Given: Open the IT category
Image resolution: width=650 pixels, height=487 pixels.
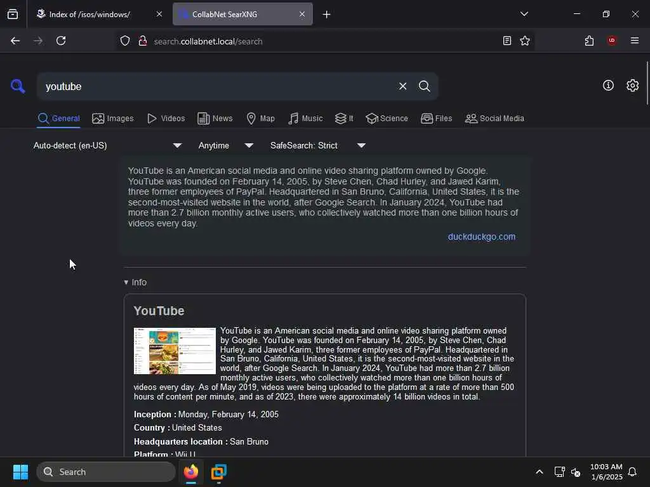Looking at the screenshot, I should click(344, 119).
